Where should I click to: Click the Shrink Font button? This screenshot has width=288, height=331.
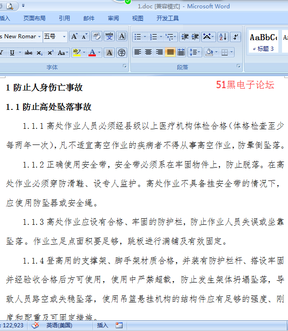pos(84,36)
